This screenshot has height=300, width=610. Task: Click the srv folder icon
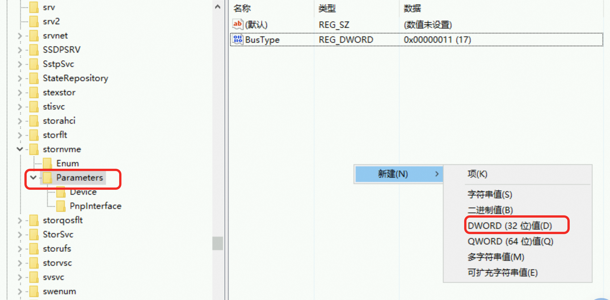(x=34, y=7)
